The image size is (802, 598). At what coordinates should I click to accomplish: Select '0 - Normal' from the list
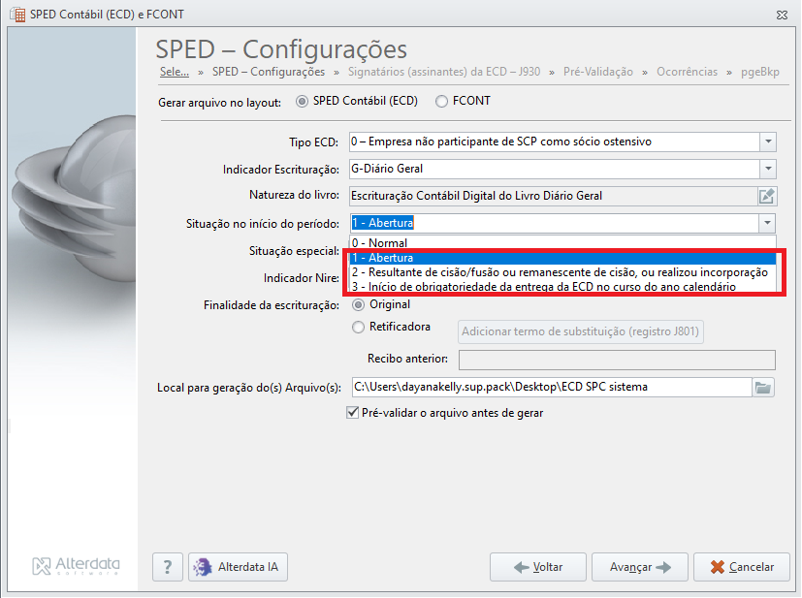coord(562,242)
